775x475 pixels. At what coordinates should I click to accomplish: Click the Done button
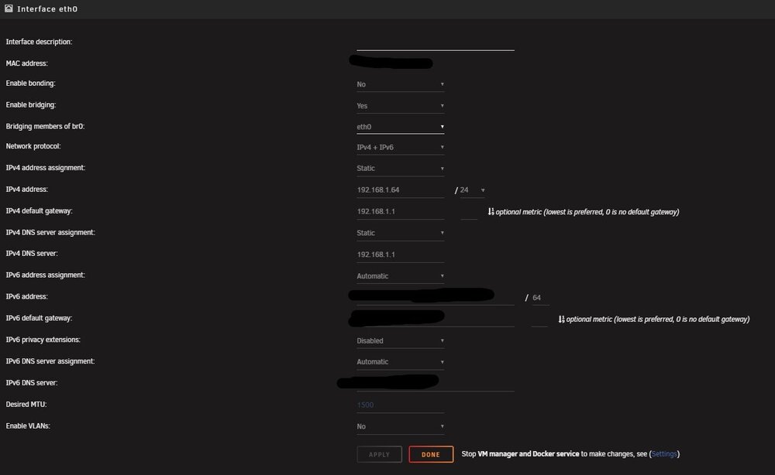pos(431,454)
